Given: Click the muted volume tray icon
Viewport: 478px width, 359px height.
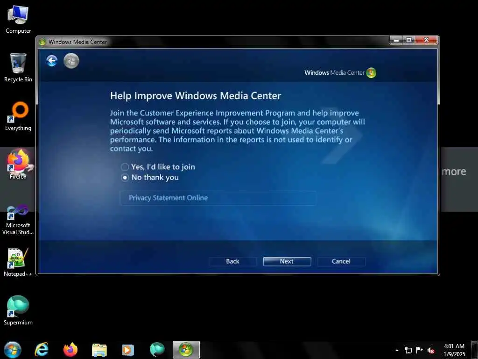Looking at the screenshot, I should pyautogui.click(x=431, y=350).
